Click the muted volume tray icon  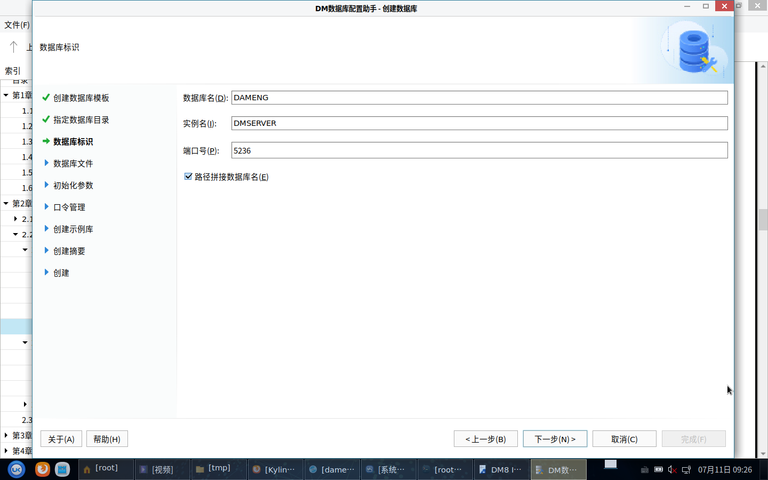672,470
